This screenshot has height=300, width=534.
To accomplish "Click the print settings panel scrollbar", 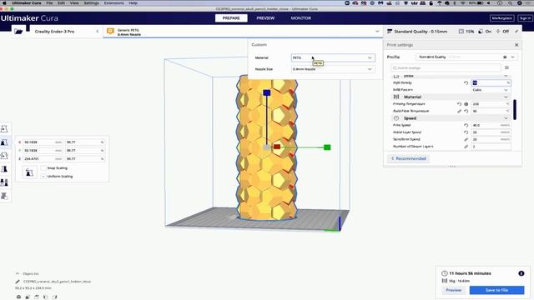I will (515, 109).
